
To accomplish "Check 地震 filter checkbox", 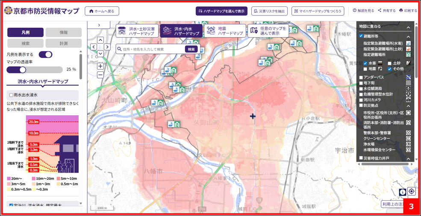I will coord(365,69).
